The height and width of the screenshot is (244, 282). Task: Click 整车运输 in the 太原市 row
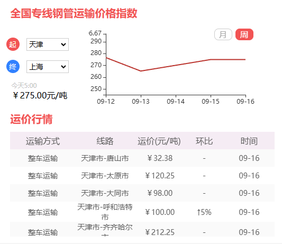(x=43, y=176)
